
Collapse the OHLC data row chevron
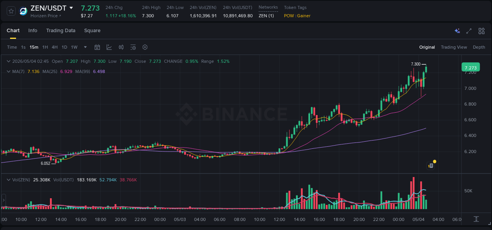pyautogui.click(x=9, y=61)
